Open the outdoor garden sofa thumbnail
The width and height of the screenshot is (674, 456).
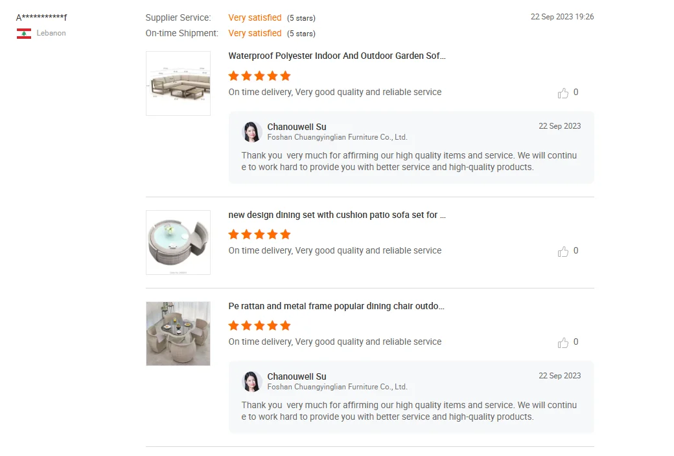click(178, 83)
